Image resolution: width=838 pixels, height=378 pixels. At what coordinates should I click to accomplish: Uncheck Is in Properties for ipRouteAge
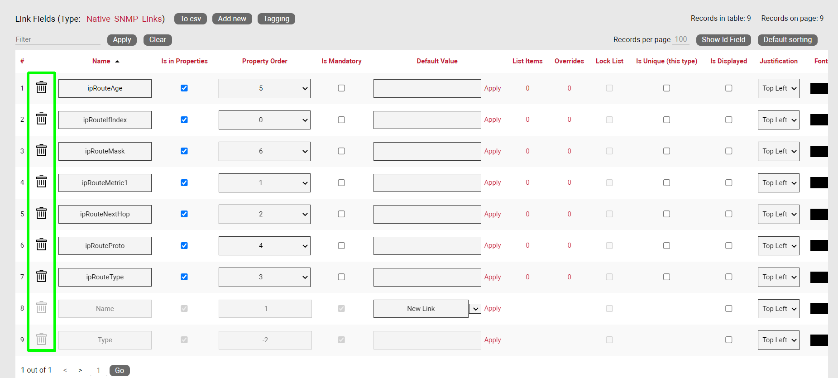coord(184,88)
